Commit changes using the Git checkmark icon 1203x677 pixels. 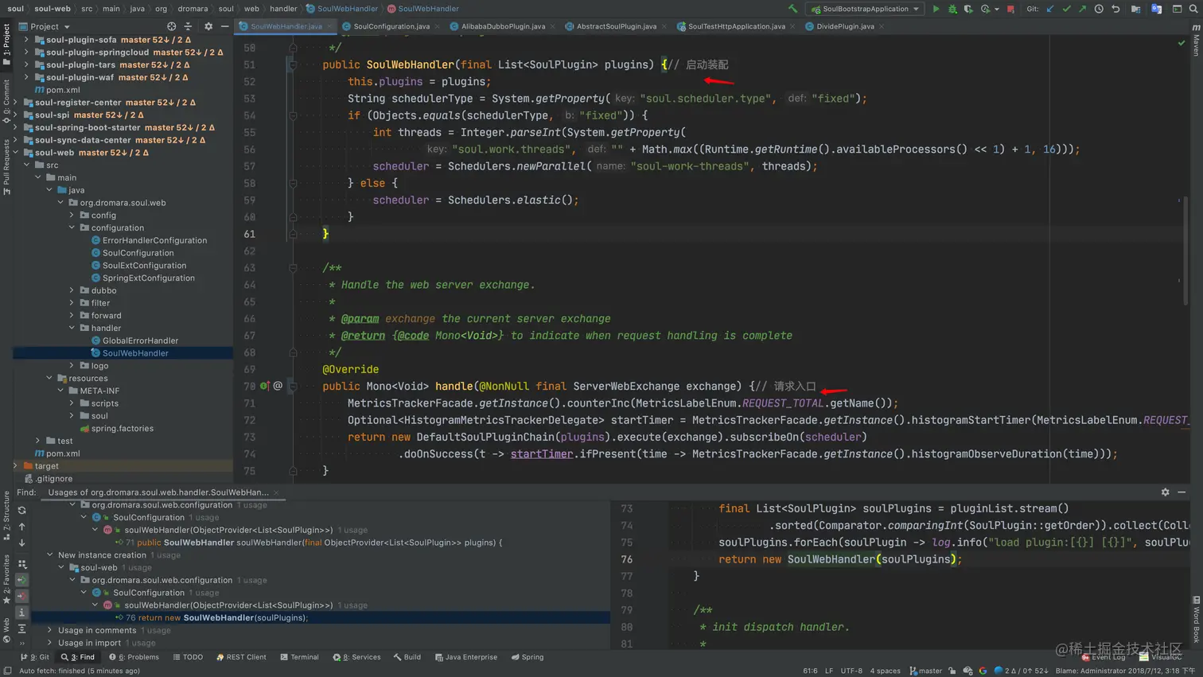(x=1066, y=9)
